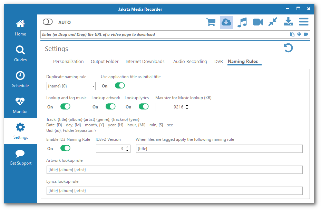Switch to the Output Folder tab
The image size is (321, 210).
pyautogui.click(x=105, y=62)
